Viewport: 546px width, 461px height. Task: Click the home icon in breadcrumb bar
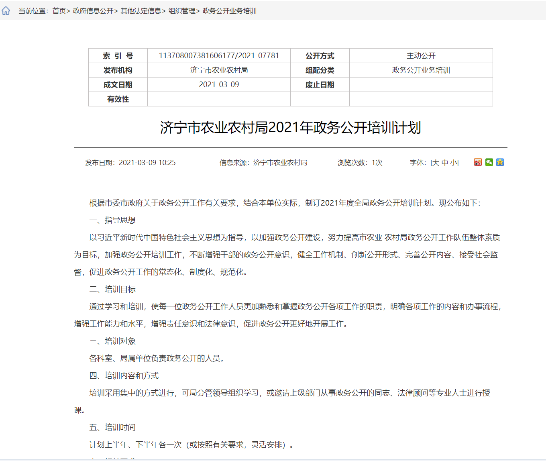click(x=6, y=11)
